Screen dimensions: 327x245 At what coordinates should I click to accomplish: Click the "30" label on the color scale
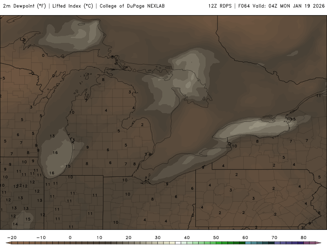158,238
